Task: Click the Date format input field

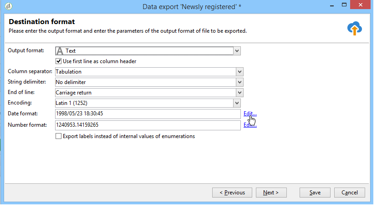Action: coord(148,114)
